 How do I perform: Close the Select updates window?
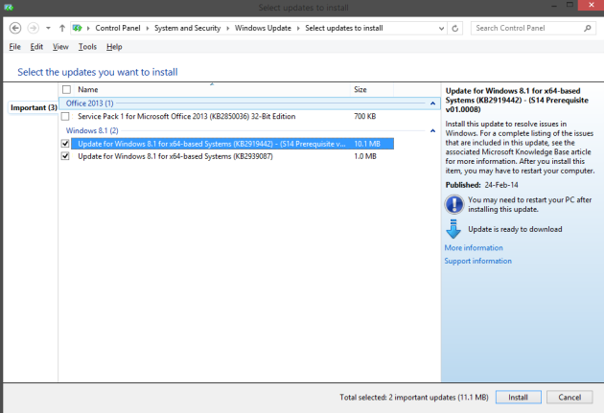coord(591,5)
